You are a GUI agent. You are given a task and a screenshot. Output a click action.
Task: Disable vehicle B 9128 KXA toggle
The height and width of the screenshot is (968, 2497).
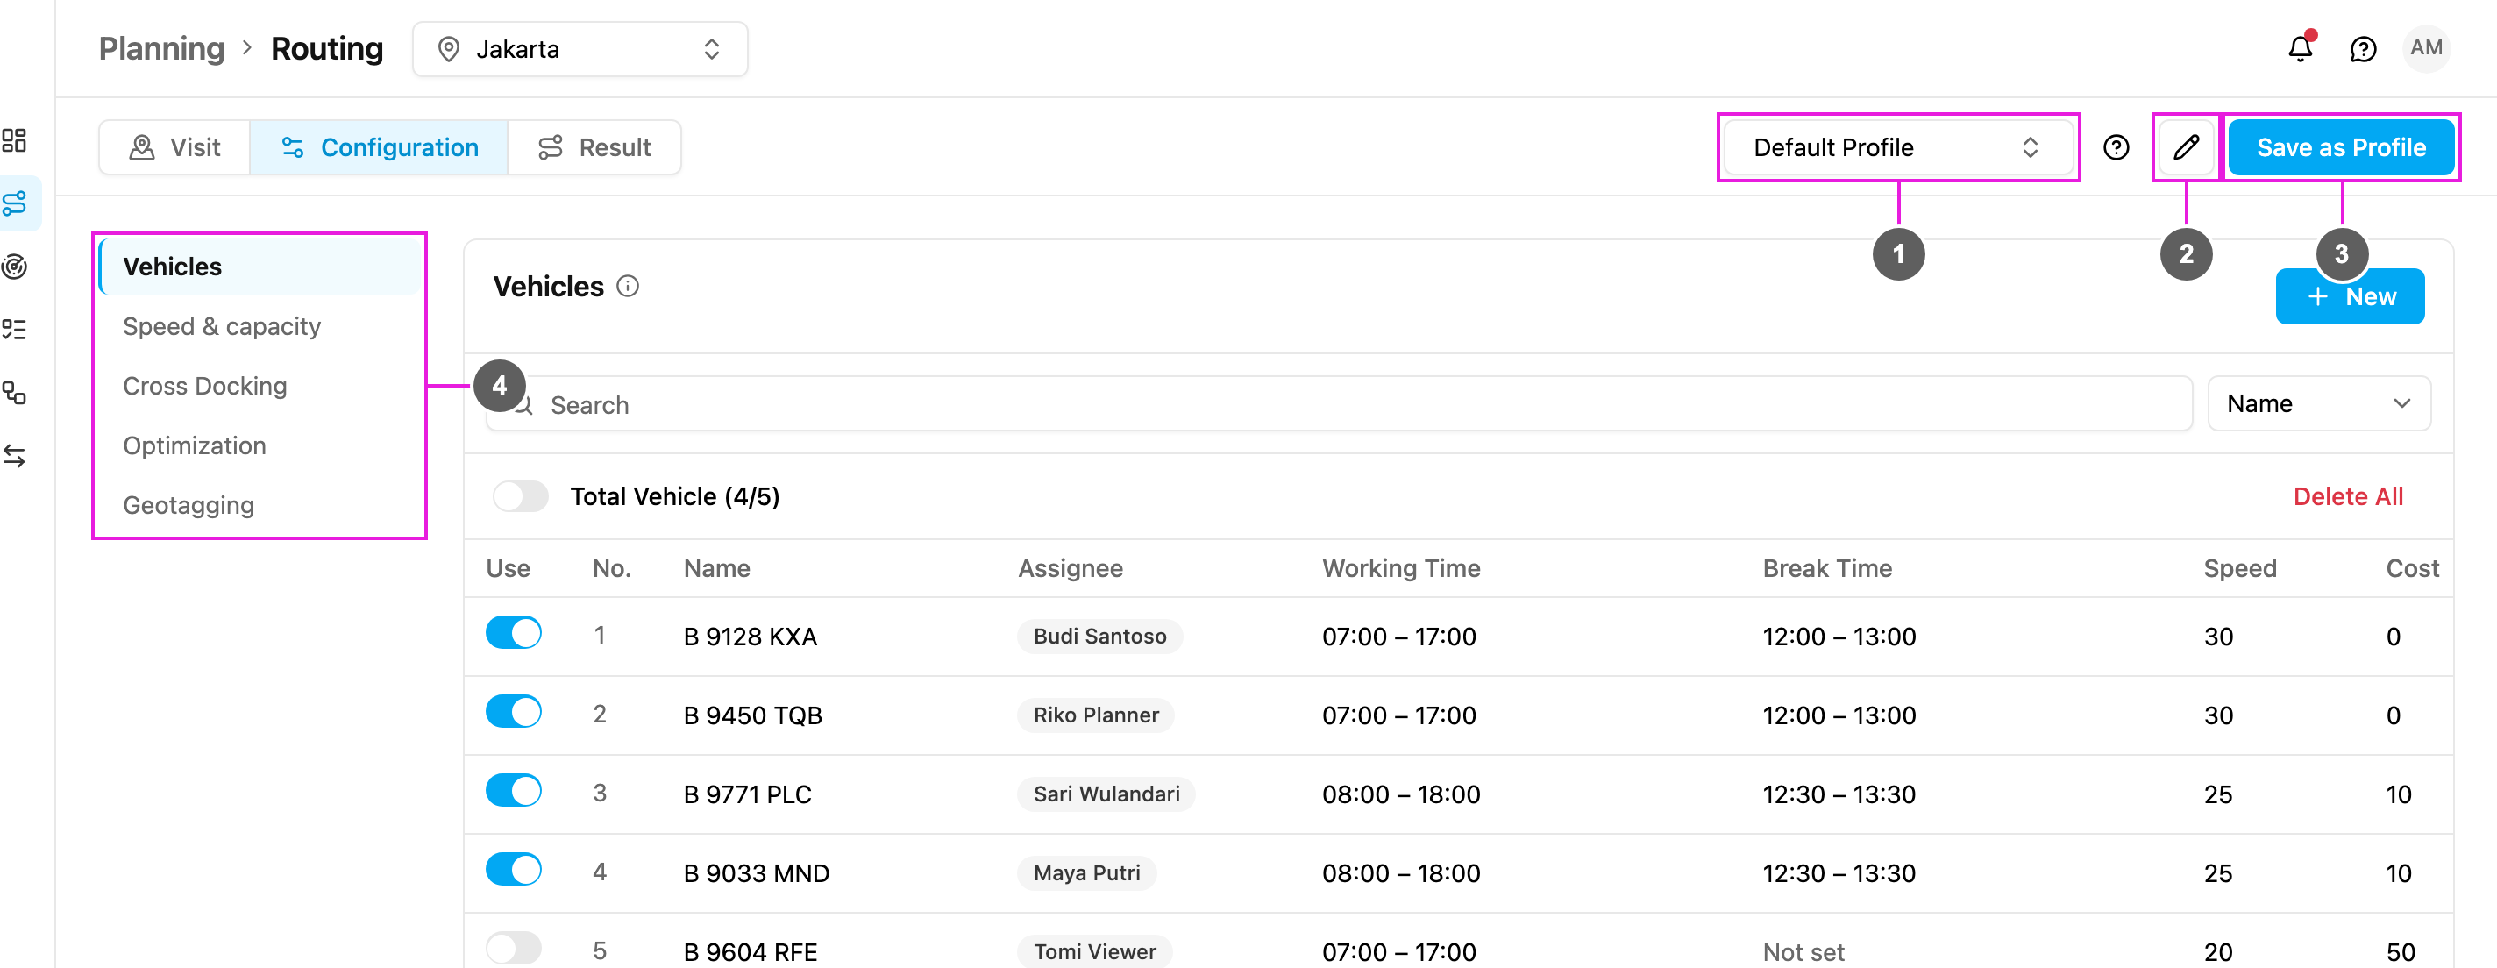pyautogui.click(x=514, y=633)
